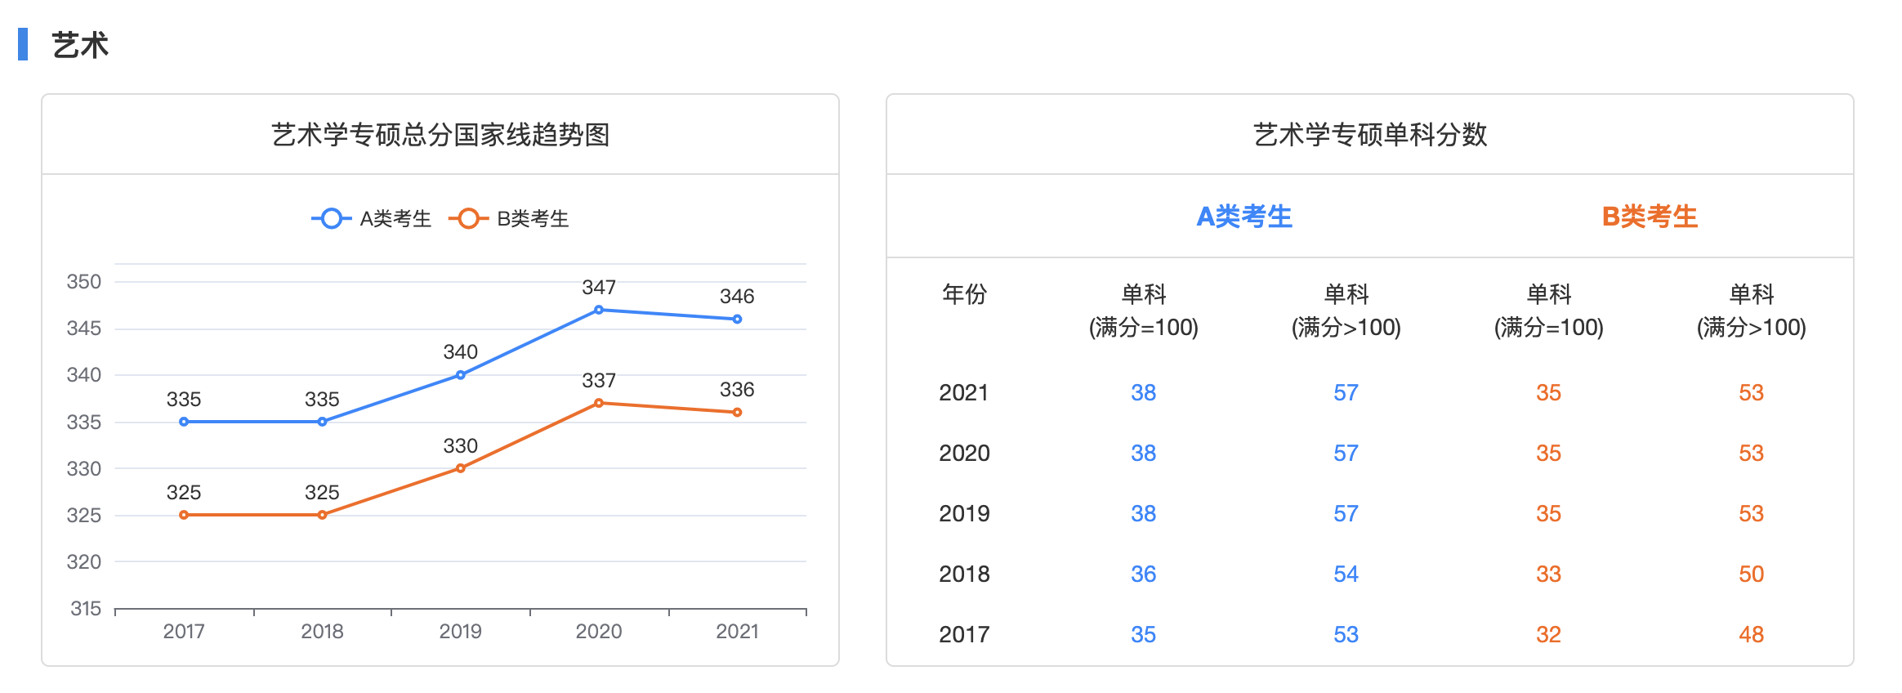
Task: Click the blue 2017 data point on A line
Action: pyautogui.click(x=184, y=422)
